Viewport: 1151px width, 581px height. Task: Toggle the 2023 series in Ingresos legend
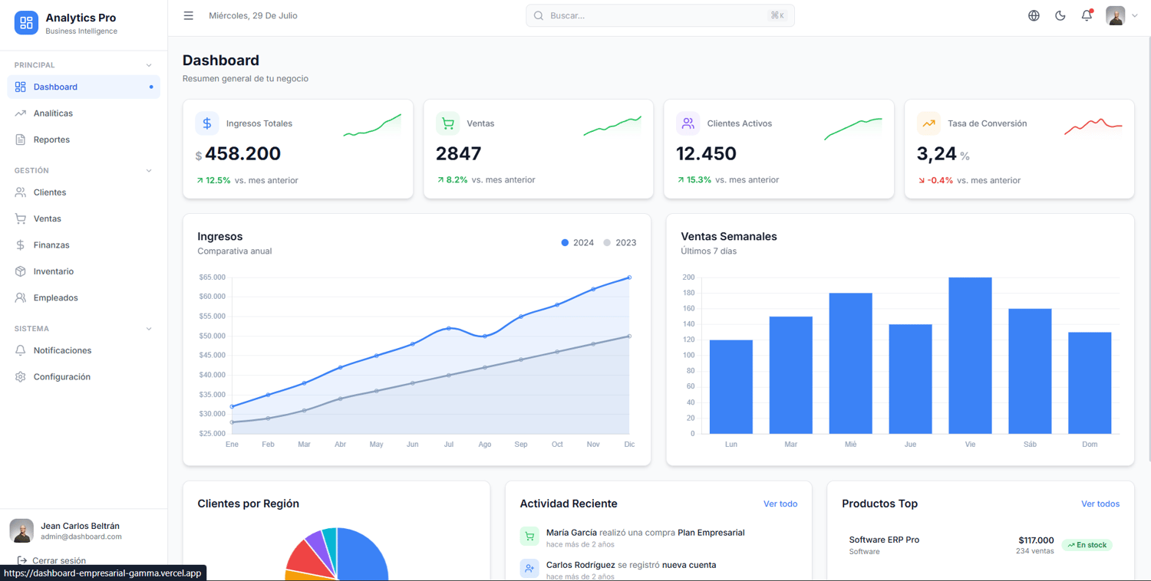pyautogui.click(x=619, y=243)
